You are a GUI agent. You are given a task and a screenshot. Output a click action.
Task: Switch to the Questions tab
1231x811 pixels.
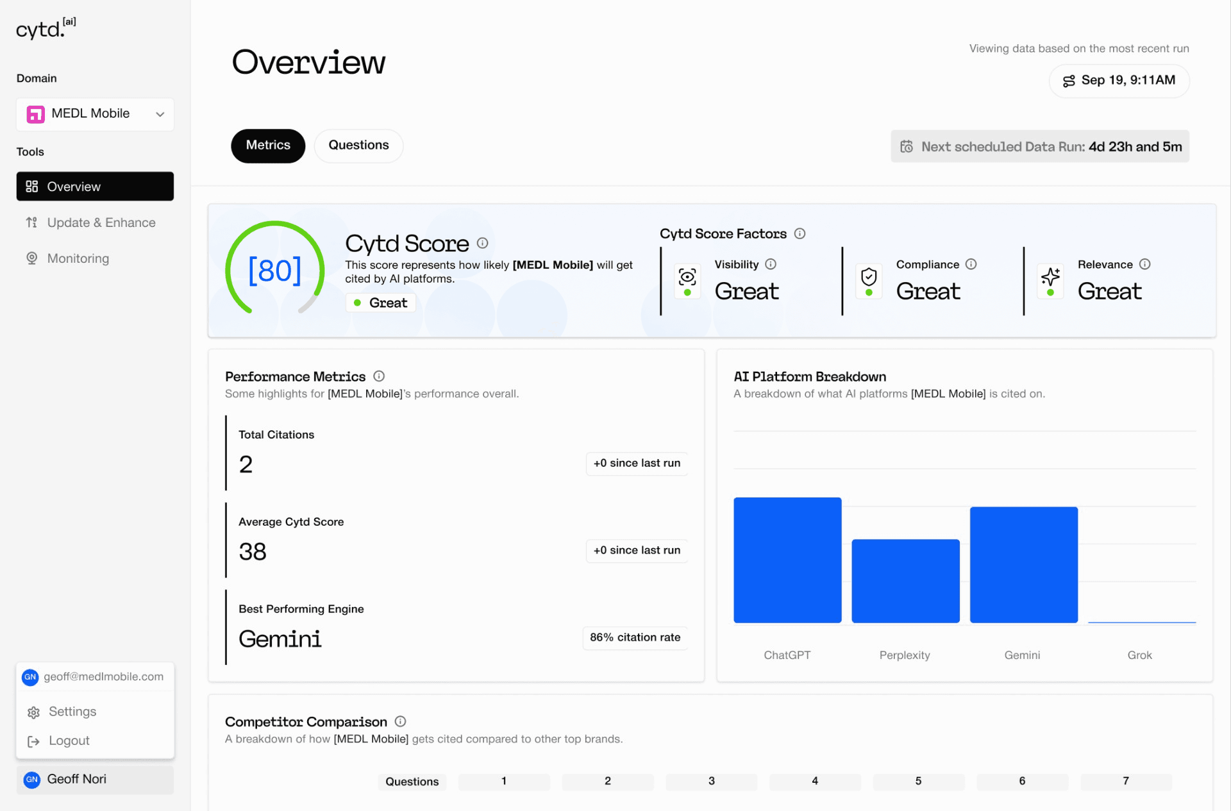tap(358, 146)
